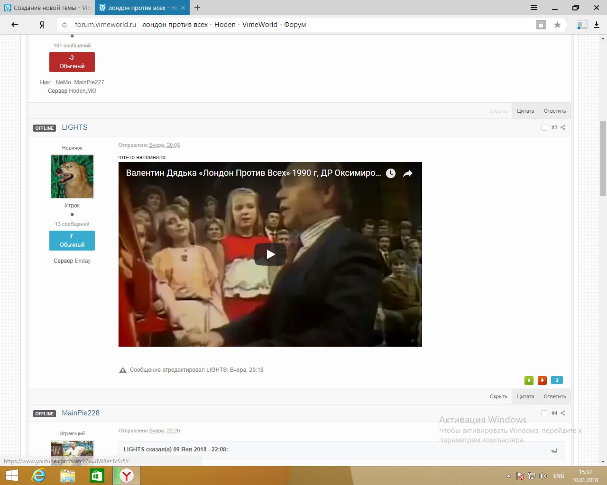Click share icon next to post #4
Viewport: 607px width, 485px height.
pos(563,413)
